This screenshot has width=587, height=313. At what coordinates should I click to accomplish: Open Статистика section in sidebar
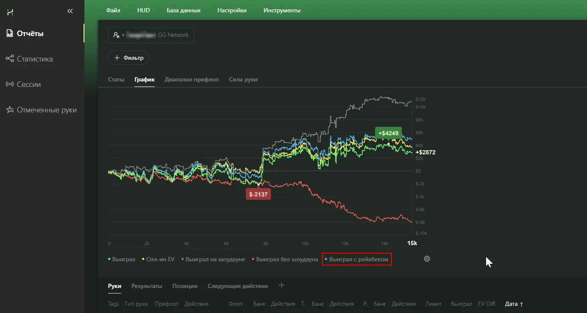click(34, 59)
